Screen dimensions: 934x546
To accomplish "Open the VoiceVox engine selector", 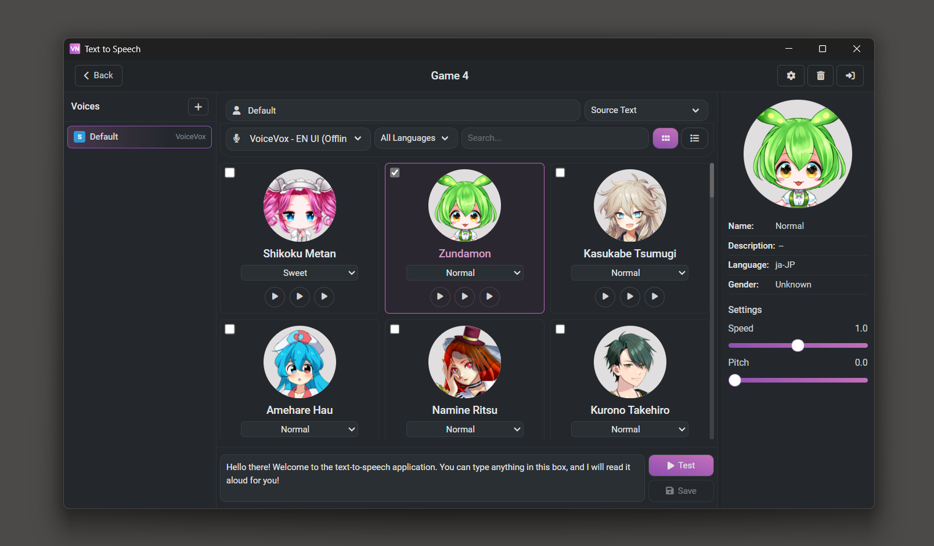I will coord(298,139).
